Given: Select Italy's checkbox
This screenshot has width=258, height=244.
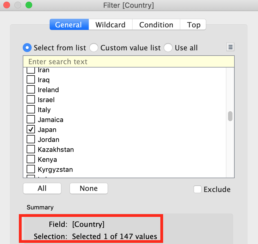Looking at the screenshot, I should click(x=31, y=109).
